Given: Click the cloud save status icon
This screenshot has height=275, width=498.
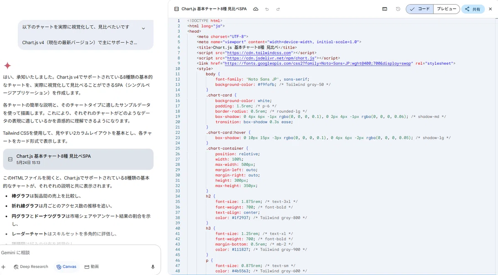Looking at the screenshot, I should click(256, 9).
